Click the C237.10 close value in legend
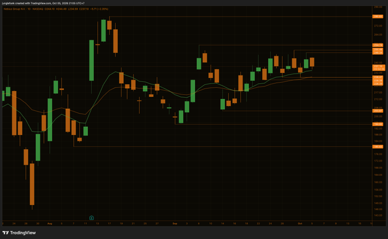This screenshot has width=388, height=239. pos(84,9)
